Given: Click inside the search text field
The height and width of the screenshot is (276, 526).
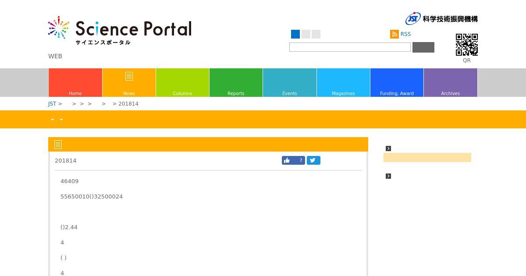Looking at the screenshot, I should [350, 47].
